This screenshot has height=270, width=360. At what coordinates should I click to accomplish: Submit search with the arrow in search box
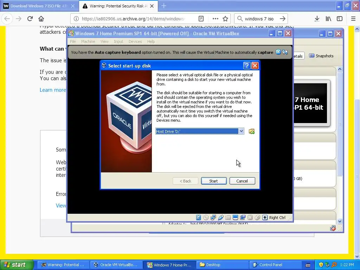click(283, 19)
